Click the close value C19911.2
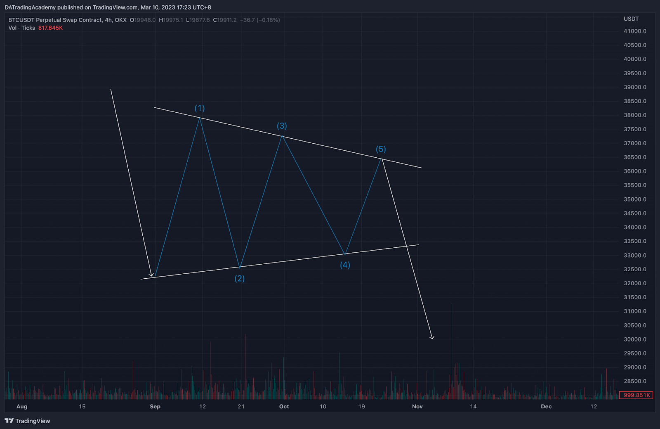Image resolution: width=660 pixels, height=429 pixels. click(225, 20)
